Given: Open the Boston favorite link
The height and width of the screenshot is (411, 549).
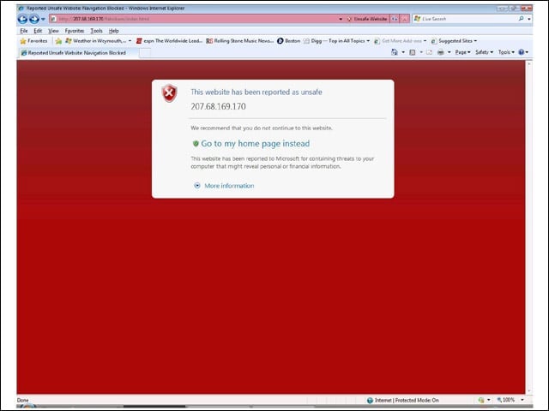Looking at the screenshot, I should point(289,41).
